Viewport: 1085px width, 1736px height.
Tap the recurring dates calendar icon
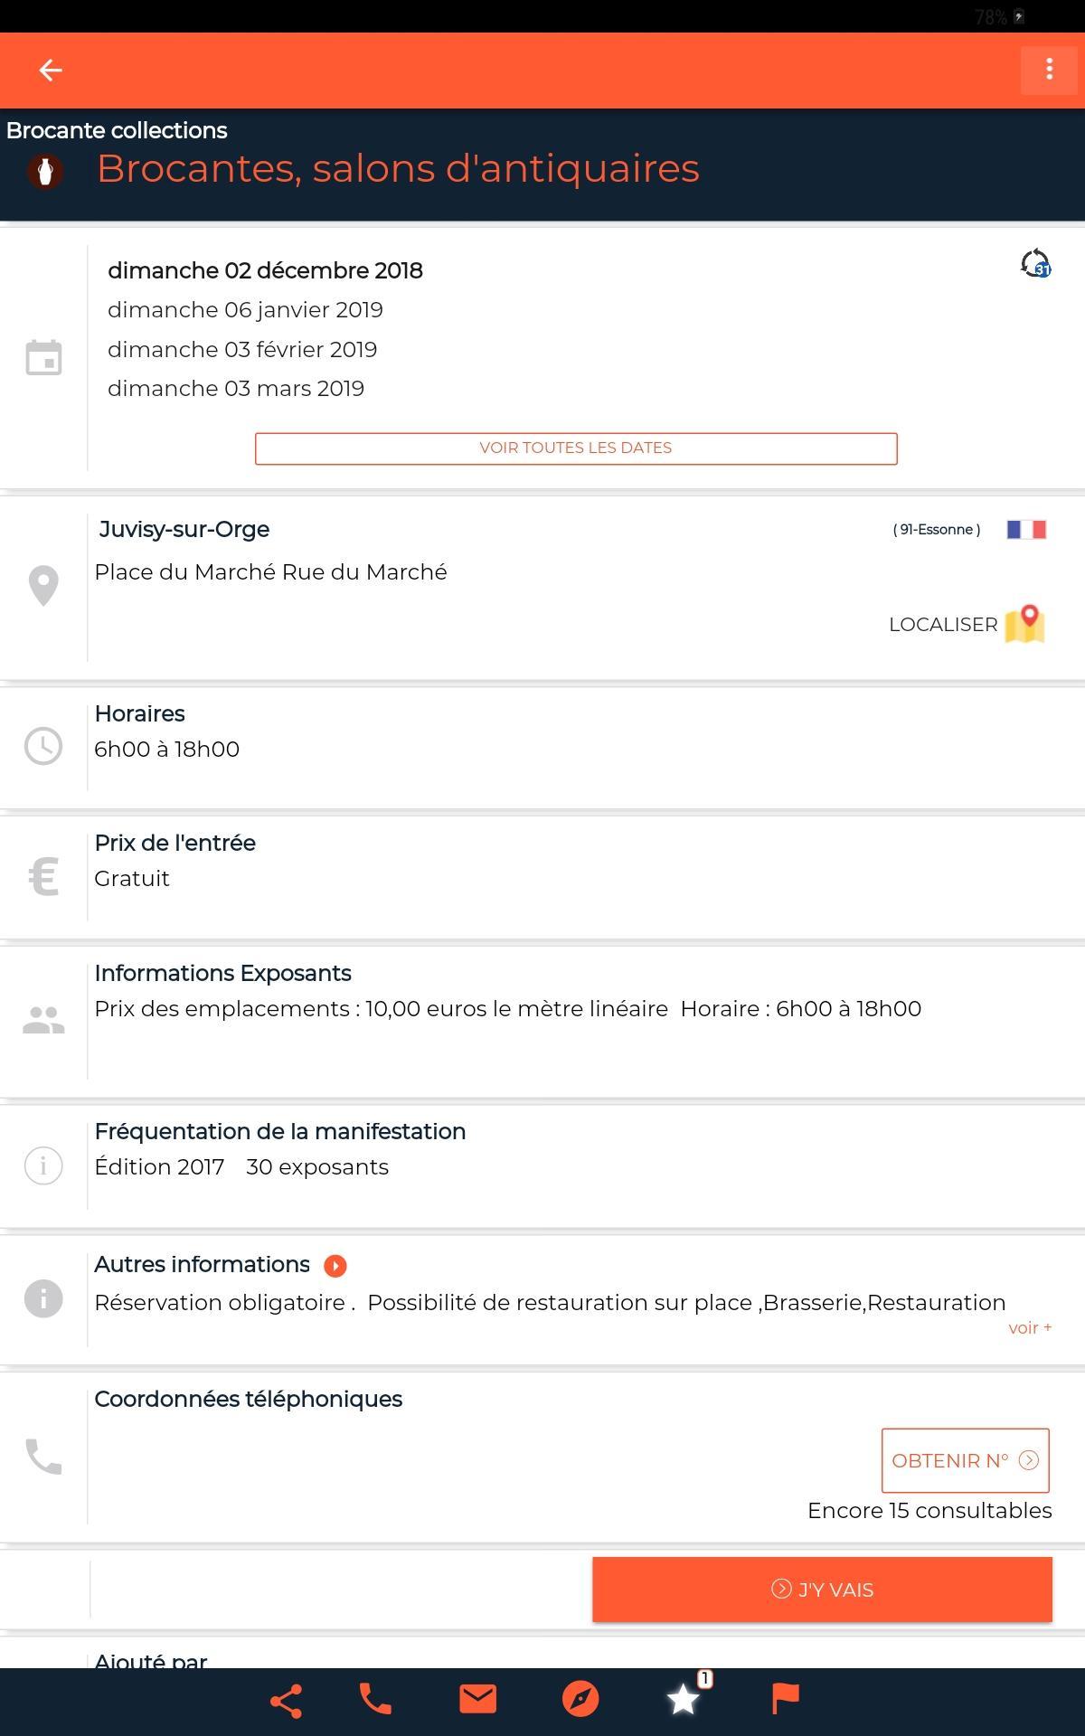click(x=1035, y=264)
